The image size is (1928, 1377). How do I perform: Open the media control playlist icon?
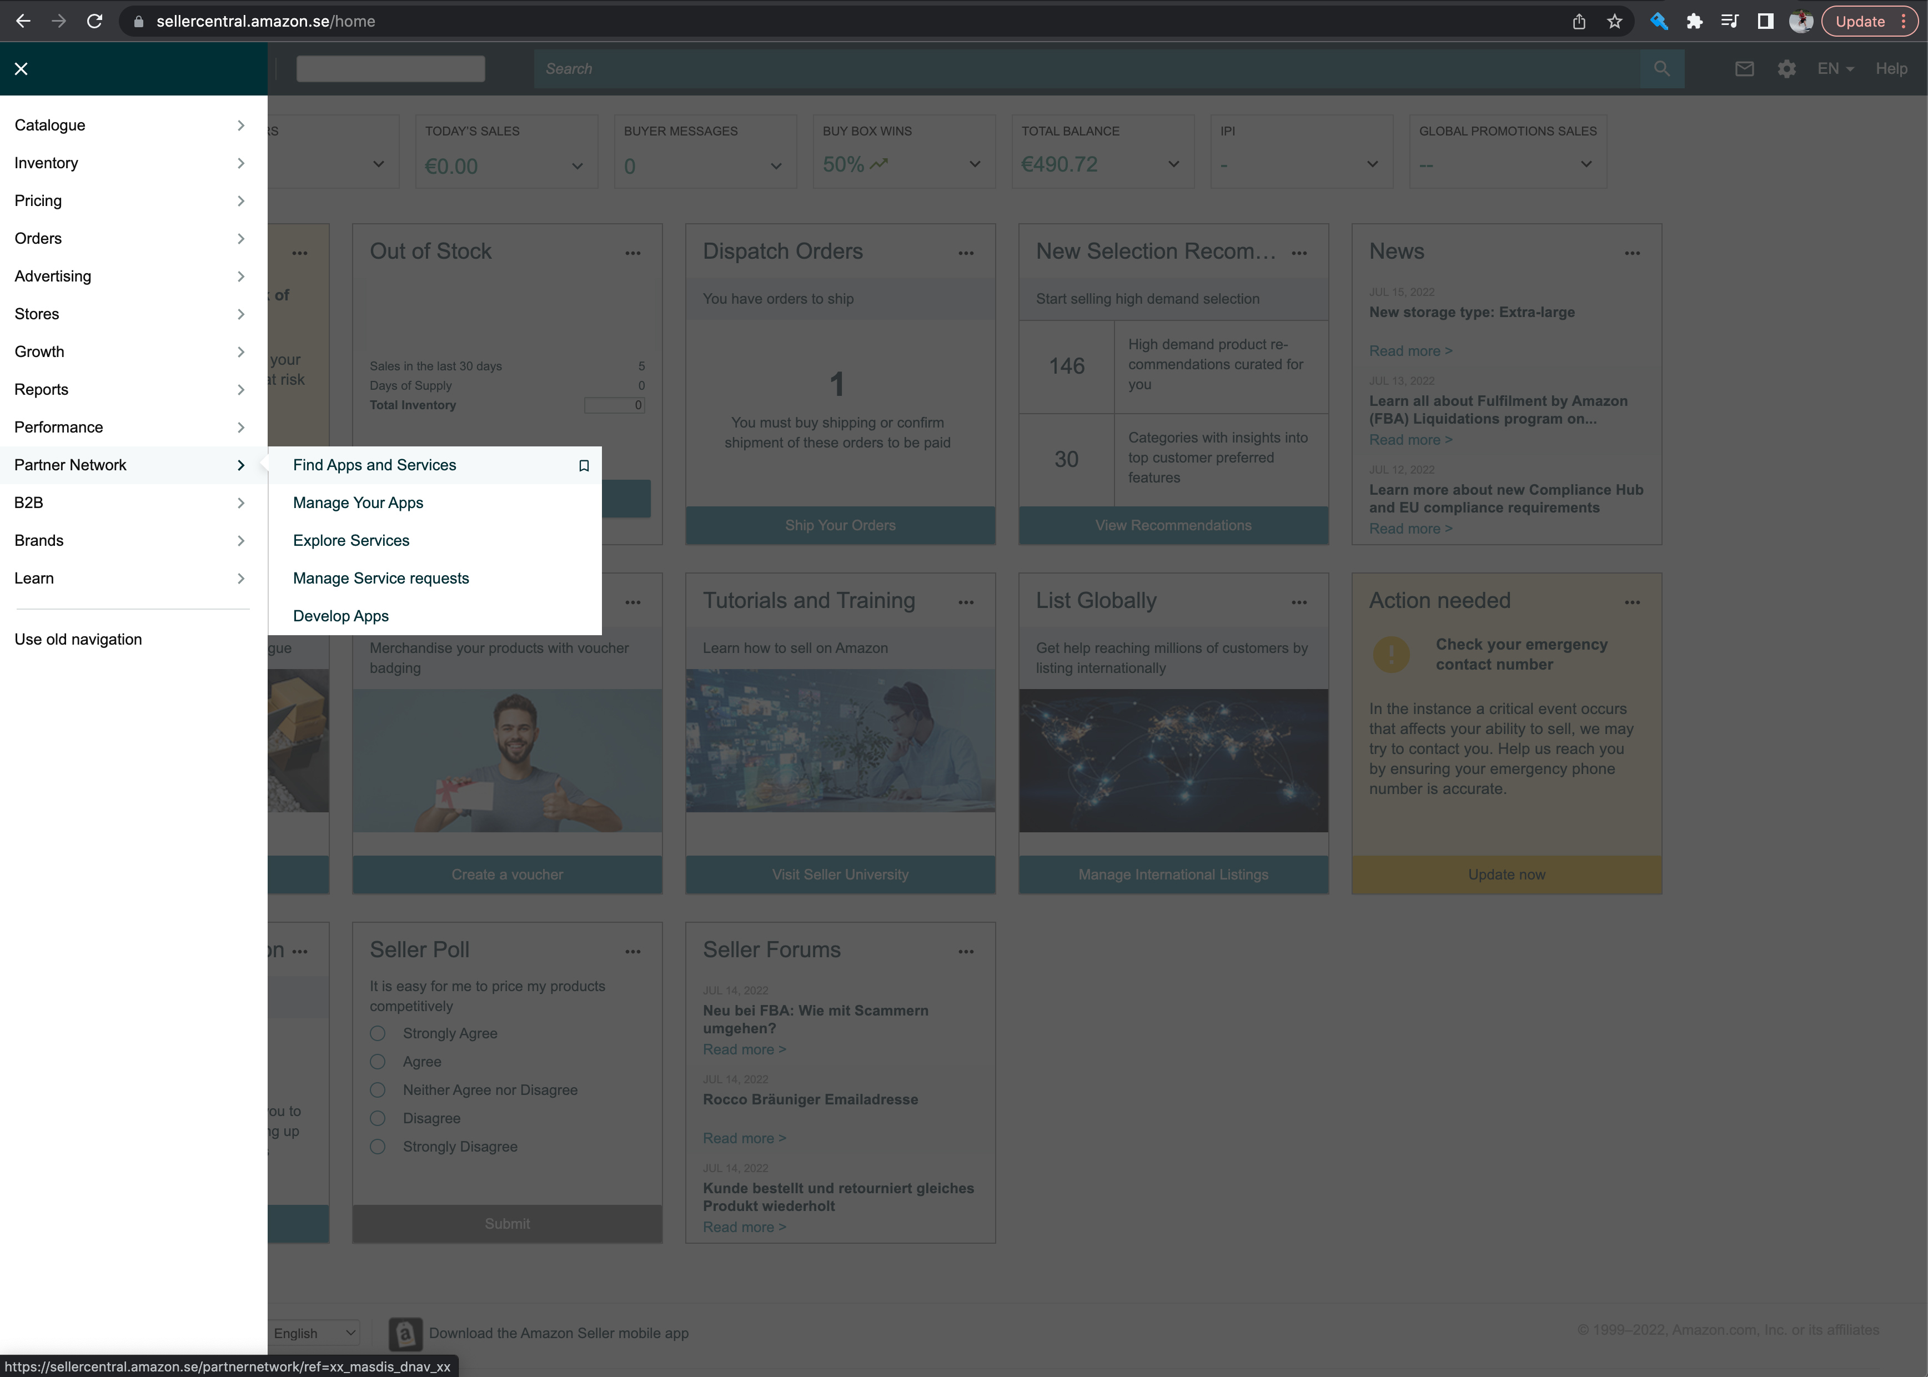(1730, 21)
